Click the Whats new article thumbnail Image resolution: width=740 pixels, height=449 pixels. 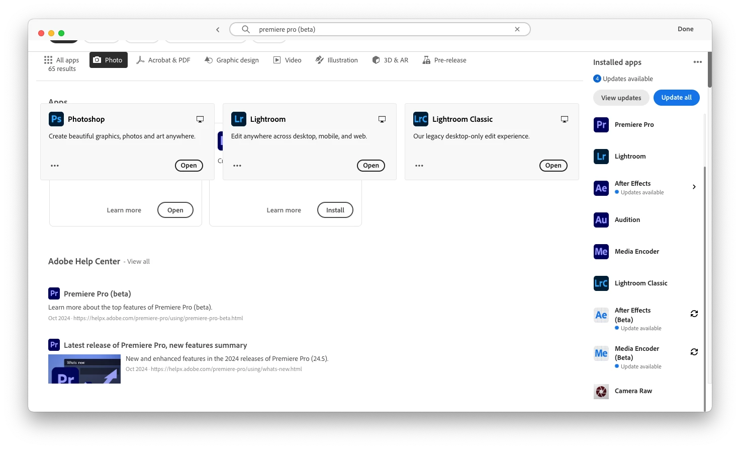(x=84, y=369)
